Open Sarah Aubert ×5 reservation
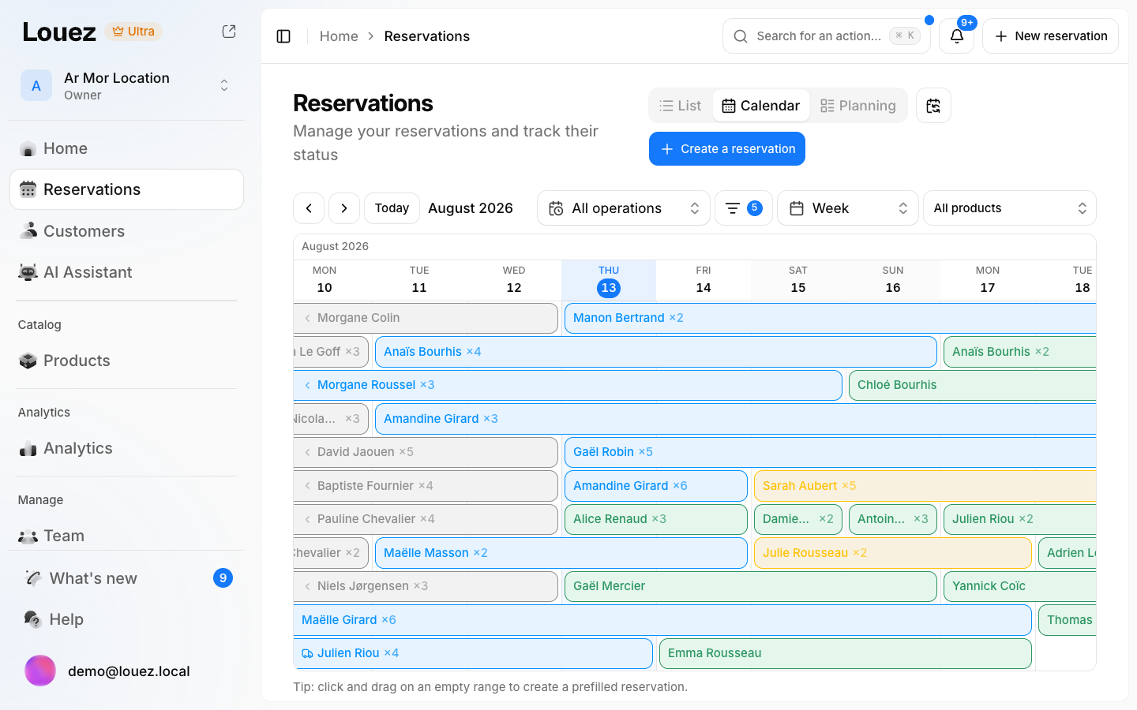The image size is (1137, 710). (x=925, y=486)
